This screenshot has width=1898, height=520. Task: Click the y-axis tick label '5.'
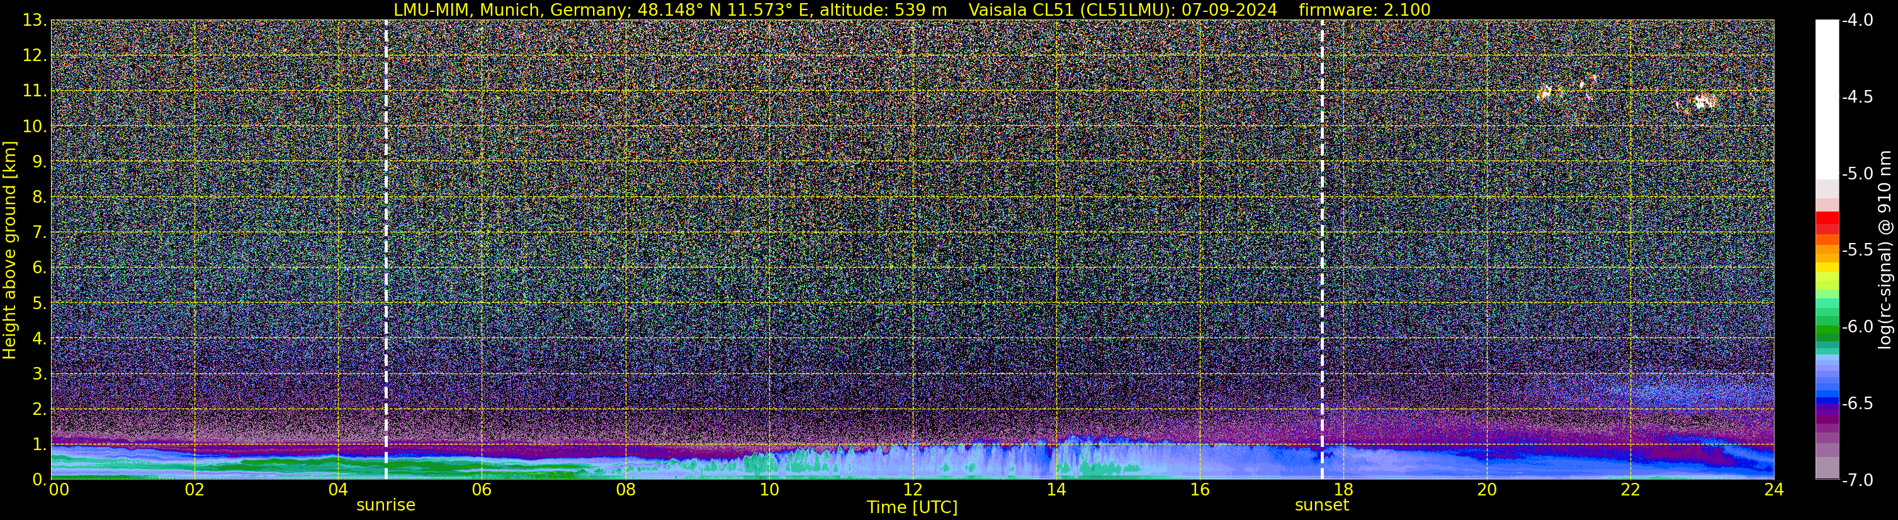point(39,303)
